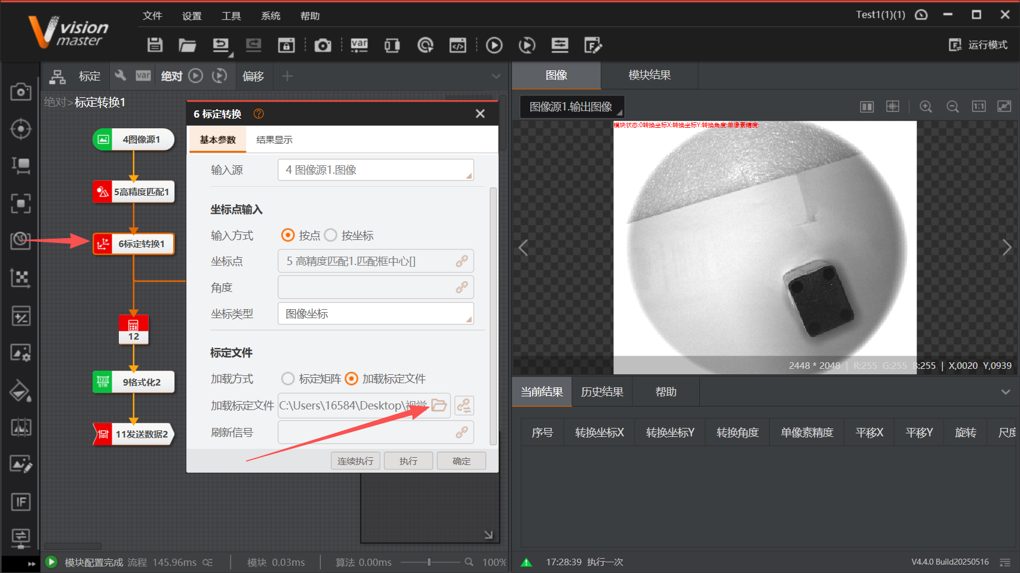Image resolution: width=1020 pixels, height=573 pixels.
Task: Run the flow once with play icon
Action: pos(494,45)
